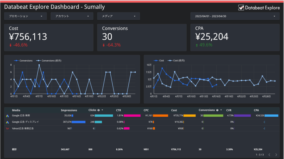The image size is (284, 159).
Task: Click the pink CTR bar for 0.62%
Action: [x=126, y=129]
